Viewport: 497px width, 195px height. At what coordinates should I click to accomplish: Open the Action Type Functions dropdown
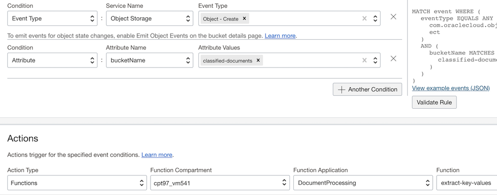click(77, 183)
